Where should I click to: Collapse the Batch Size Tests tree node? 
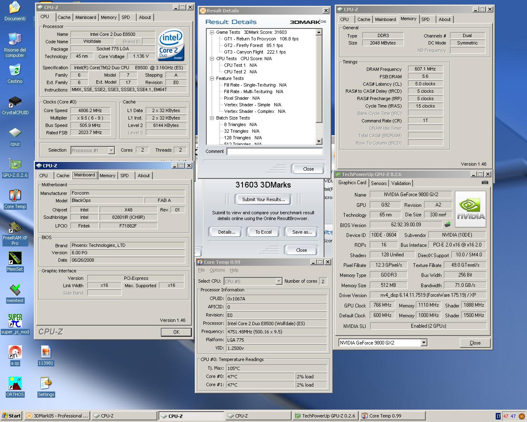click(x=212, y=118)
